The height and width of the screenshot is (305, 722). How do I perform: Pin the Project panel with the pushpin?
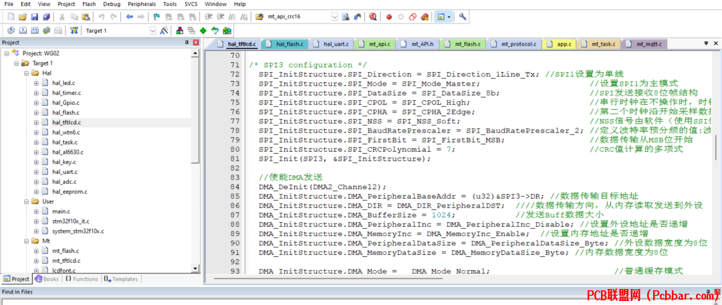click(x=187, y=42)
